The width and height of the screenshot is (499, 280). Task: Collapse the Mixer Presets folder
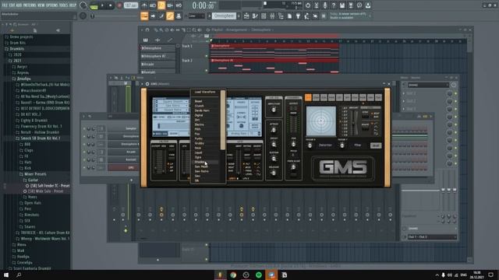coord(33,174)
